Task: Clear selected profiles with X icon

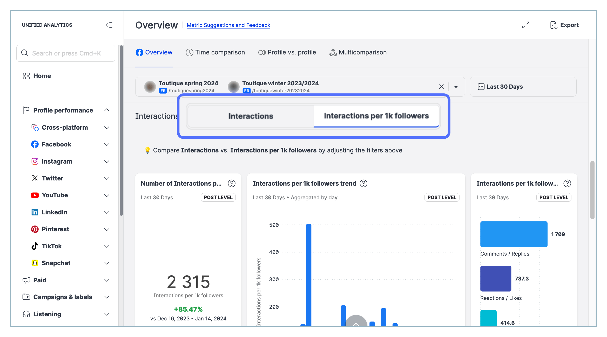Action: point(441,87)
